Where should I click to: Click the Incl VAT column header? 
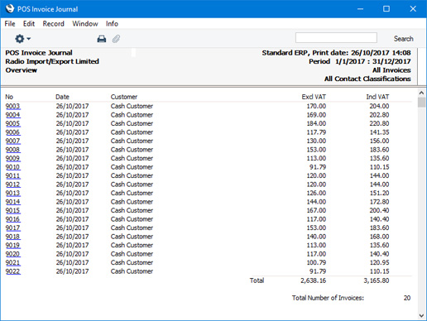click(377, 97)
